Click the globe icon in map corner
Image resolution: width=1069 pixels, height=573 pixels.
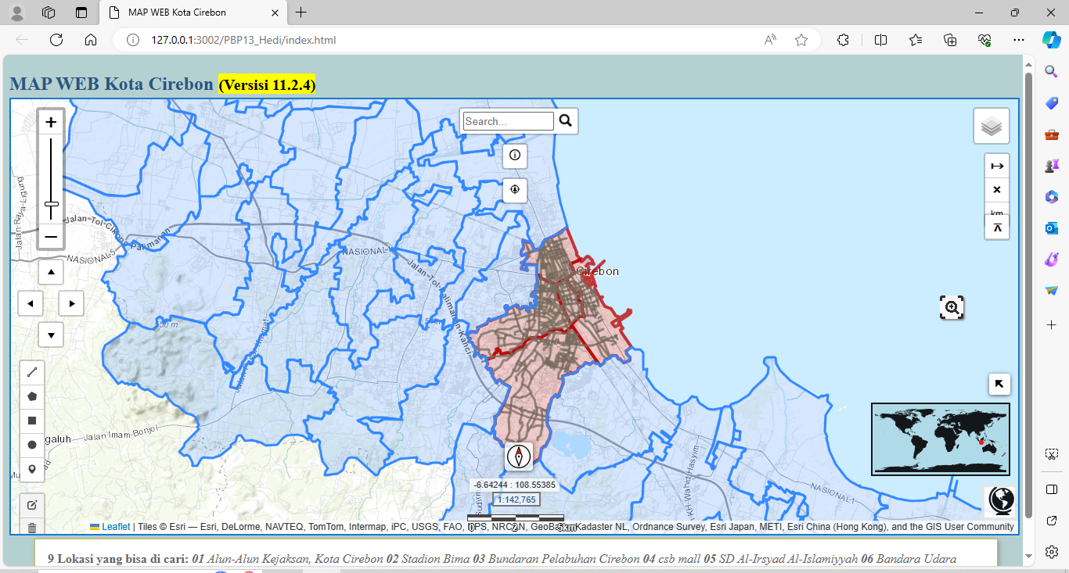pyautogui.click(x=1000, y=500)
